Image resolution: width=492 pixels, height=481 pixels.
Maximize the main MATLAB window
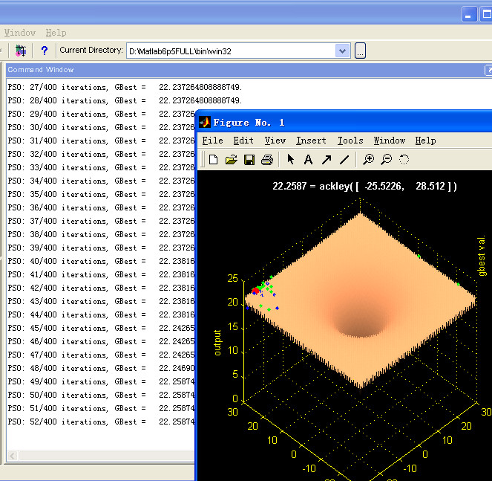point(486,14)
